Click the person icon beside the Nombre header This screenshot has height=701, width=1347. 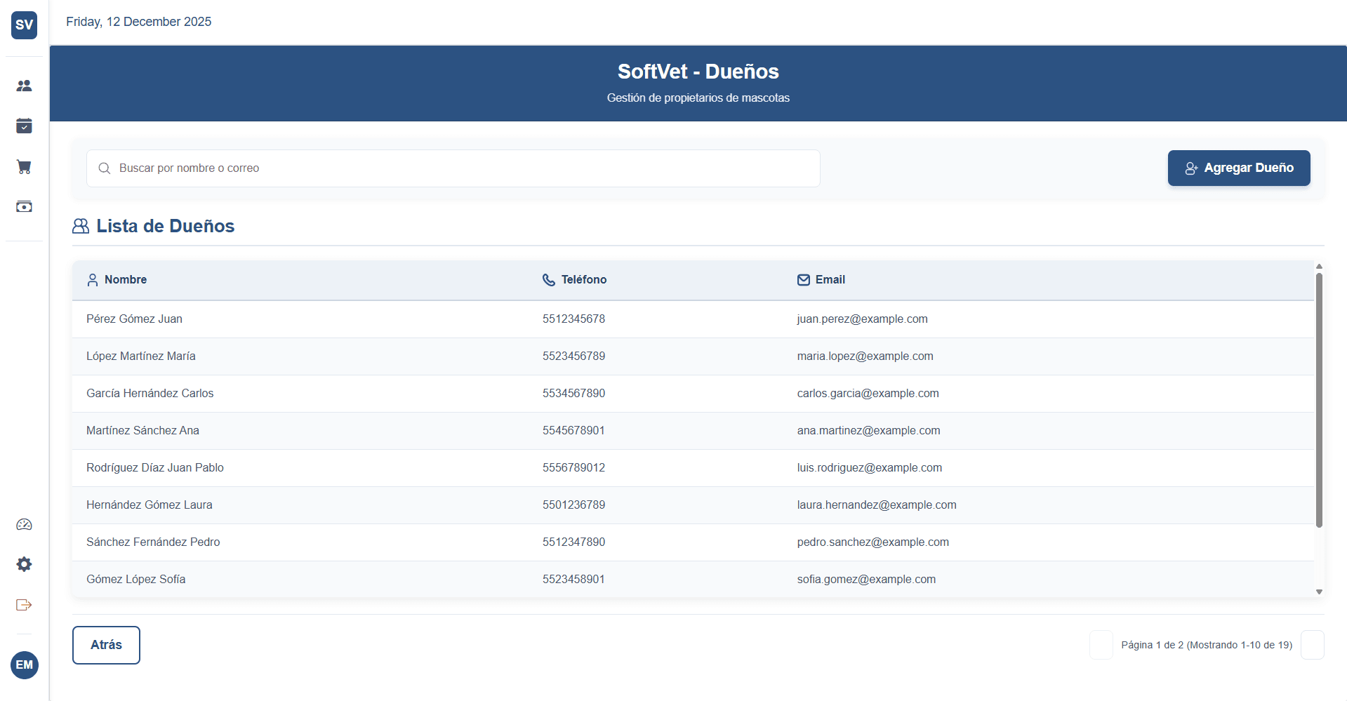93,279
